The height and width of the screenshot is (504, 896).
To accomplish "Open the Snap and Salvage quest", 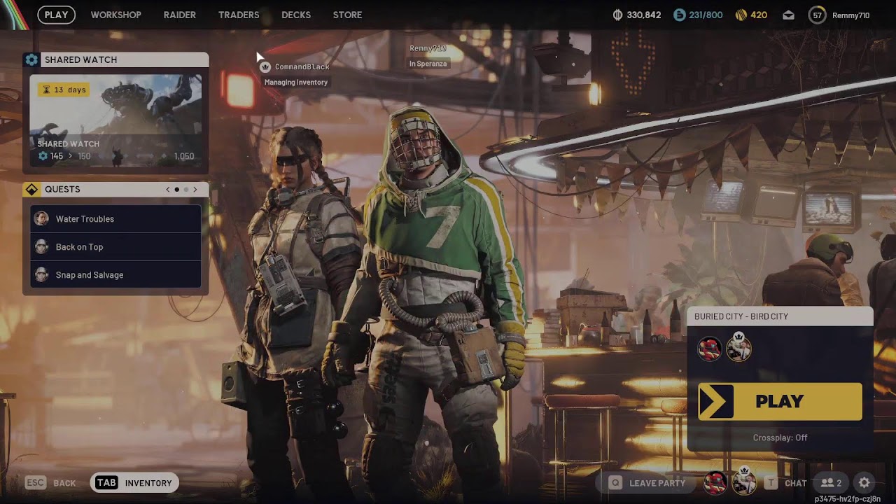I will pos(115,275).
